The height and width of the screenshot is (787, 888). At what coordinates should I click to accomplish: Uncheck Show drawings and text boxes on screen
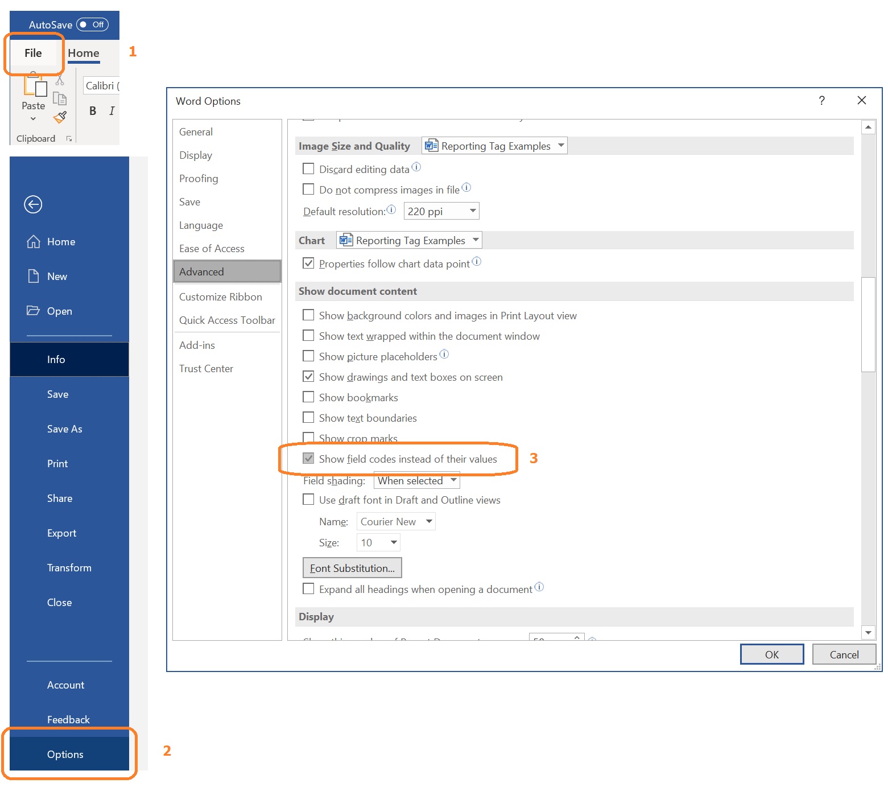tap(308, 377)
